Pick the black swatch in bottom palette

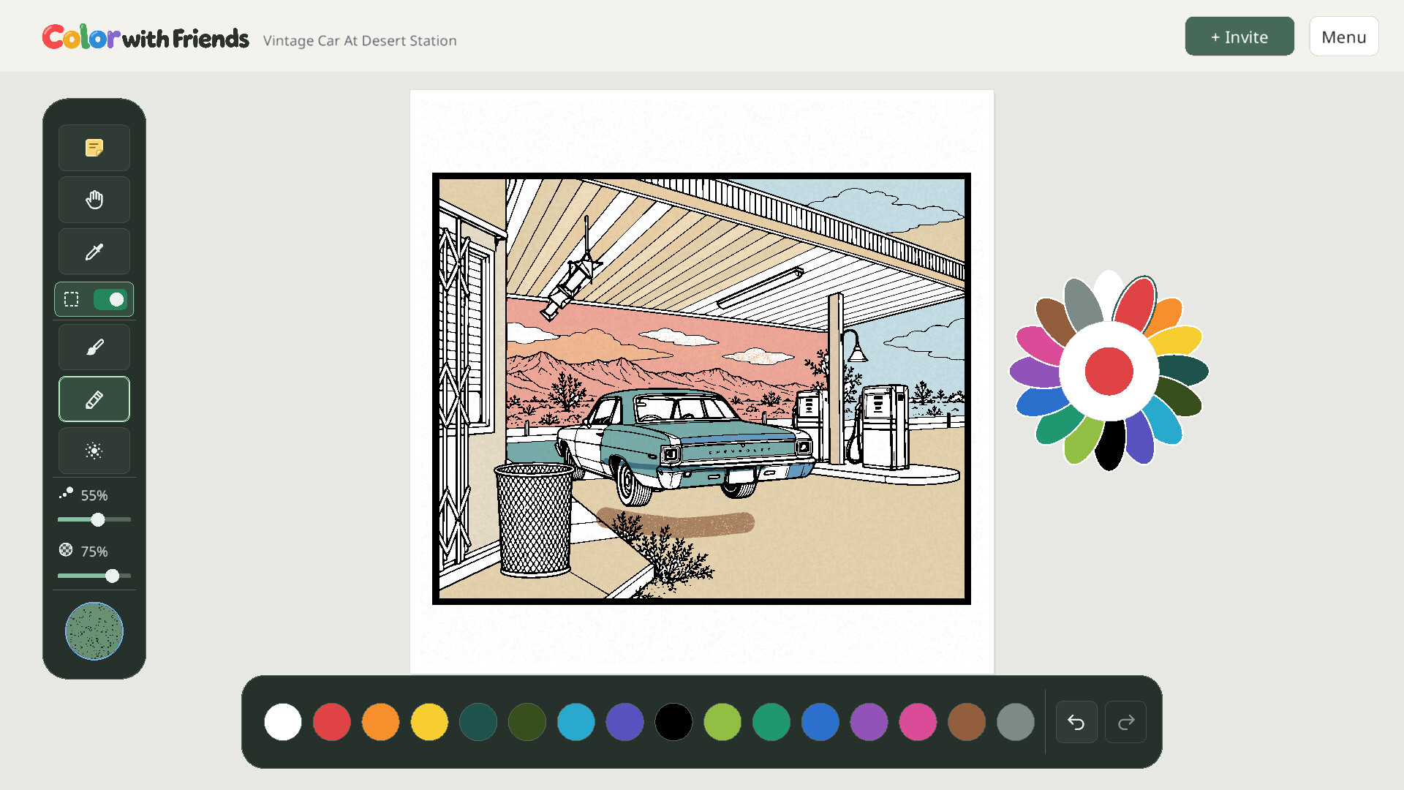point(673,722)
